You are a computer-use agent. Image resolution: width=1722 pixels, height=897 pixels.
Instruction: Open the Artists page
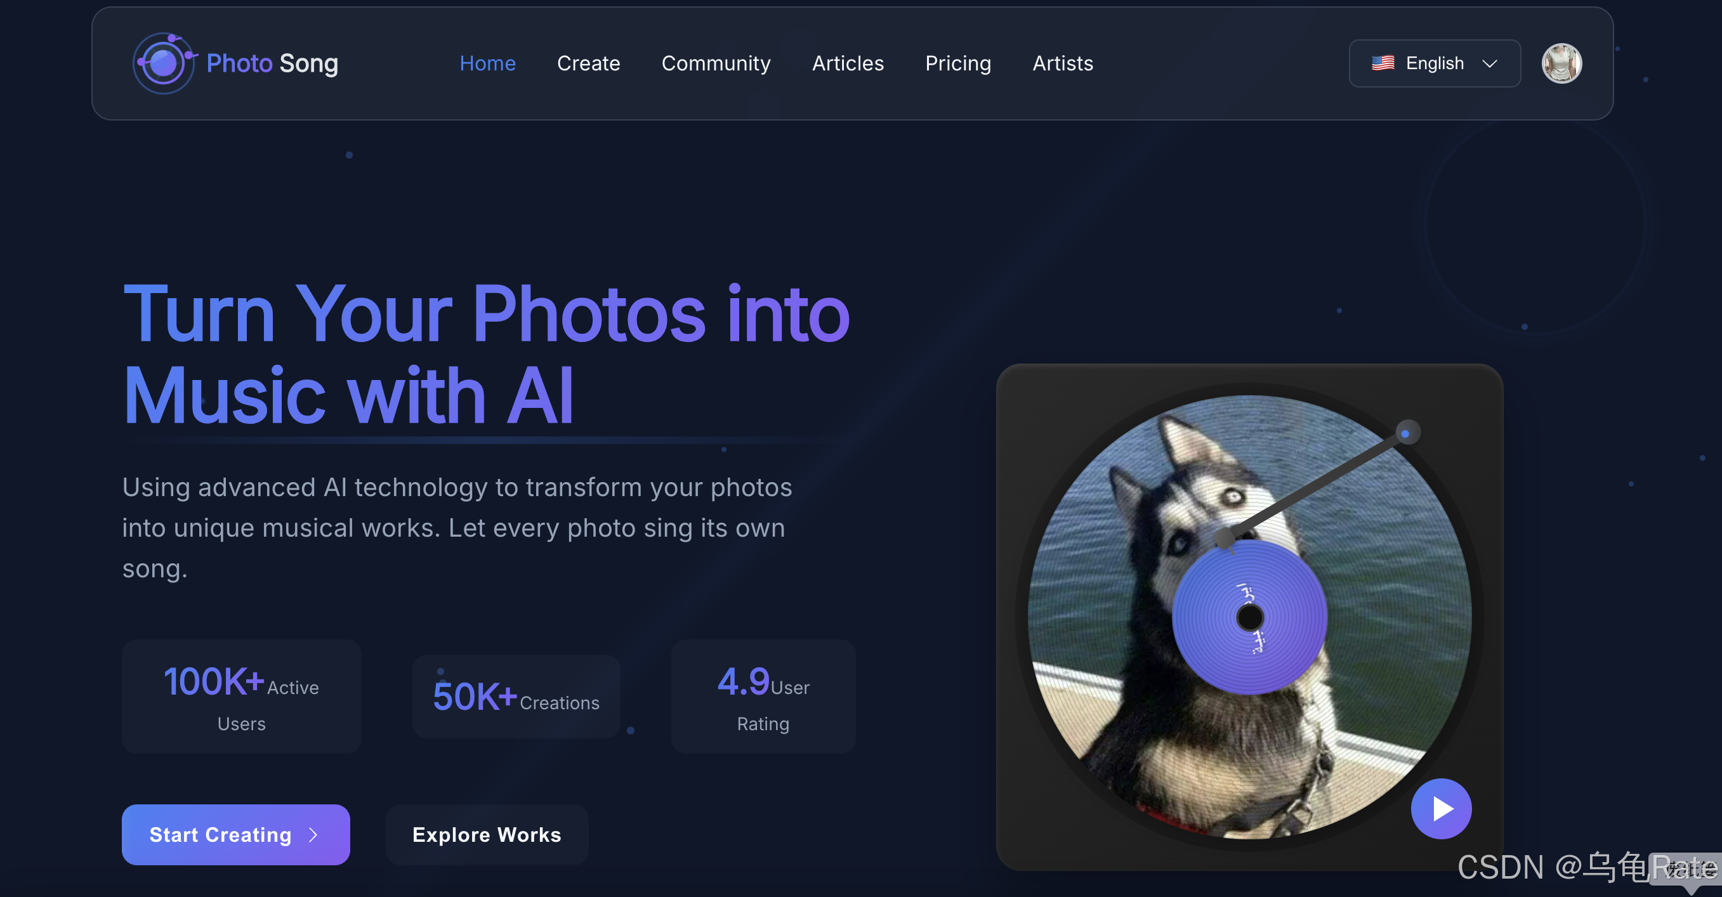(x=1062, y=63)
